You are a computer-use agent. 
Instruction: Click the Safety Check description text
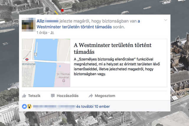click(117, 67)
